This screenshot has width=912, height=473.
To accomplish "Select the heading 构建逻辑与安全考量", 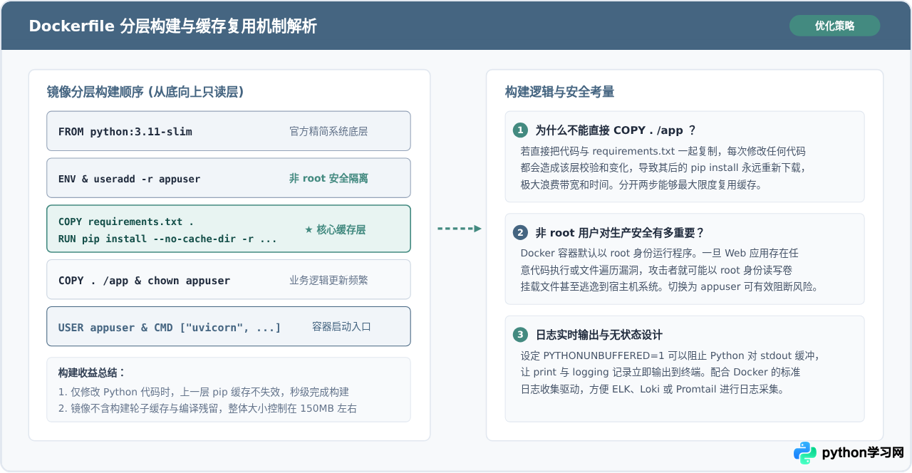I will 560,92.
